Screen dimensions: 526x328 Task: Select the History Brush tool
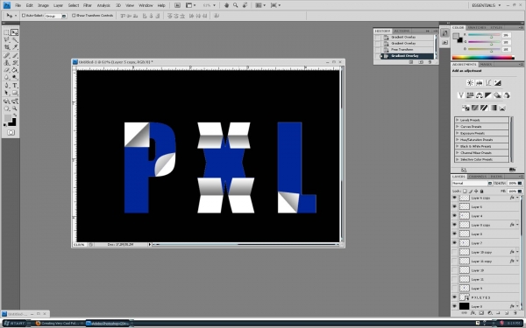click(x=14, y=63)
